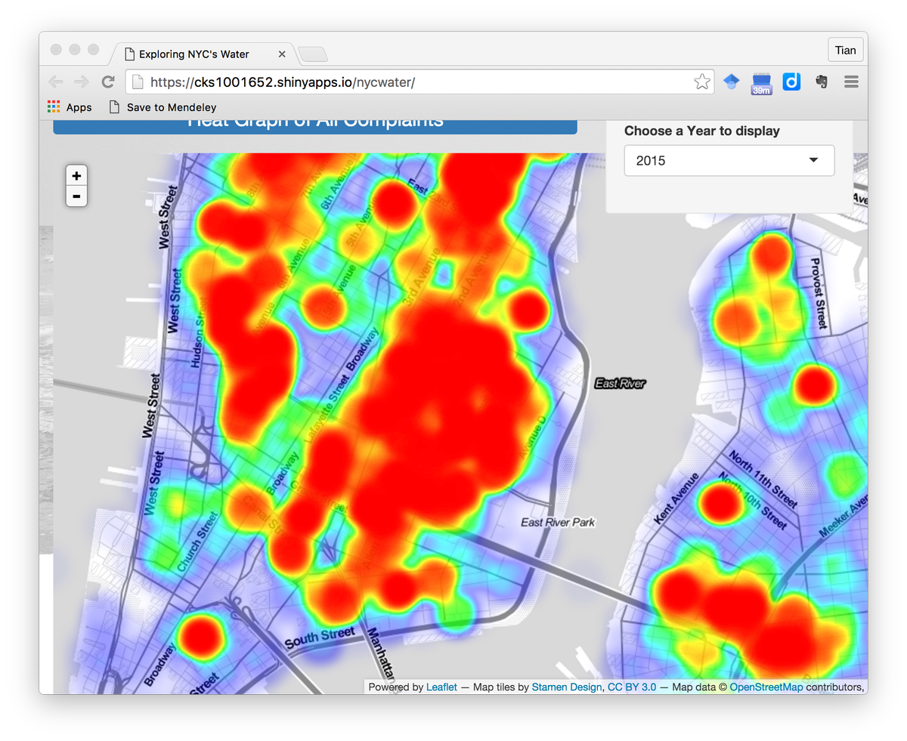Bookmark this page with the star icon

702,82
